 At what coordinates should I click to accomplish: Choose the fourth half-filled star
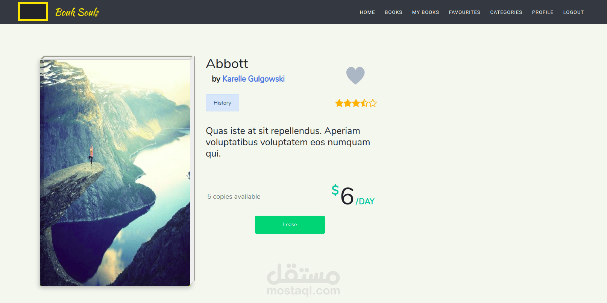364,103
